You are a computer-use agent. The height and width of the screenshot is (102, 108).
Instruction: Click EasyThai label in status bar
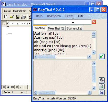(x=39, y=98)
